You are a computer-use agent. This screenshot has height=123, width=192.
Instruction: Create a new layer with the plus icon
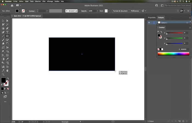pyautogui.click(x=183, y=121)
